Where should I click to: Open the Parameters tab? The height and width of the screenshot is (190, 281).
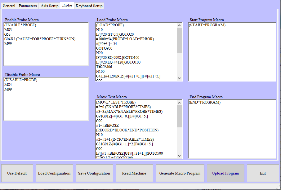click(x=28, y=6)
